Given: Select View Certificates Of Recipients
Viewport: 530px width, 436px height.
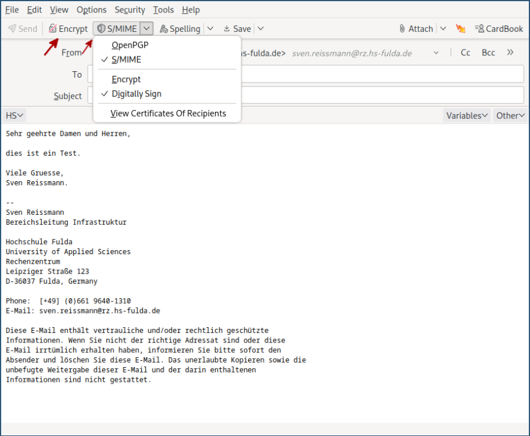Looking at the screenshot, I should (x=168, y=114).
